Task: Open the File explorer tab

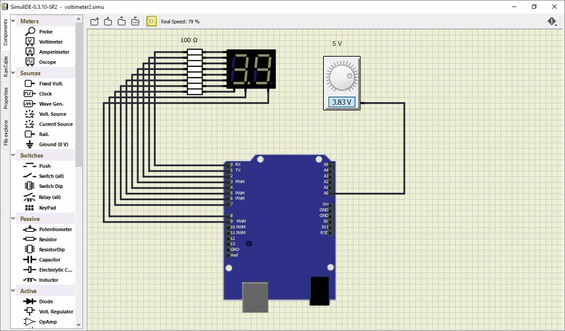Action: click(x=6, y=132)
